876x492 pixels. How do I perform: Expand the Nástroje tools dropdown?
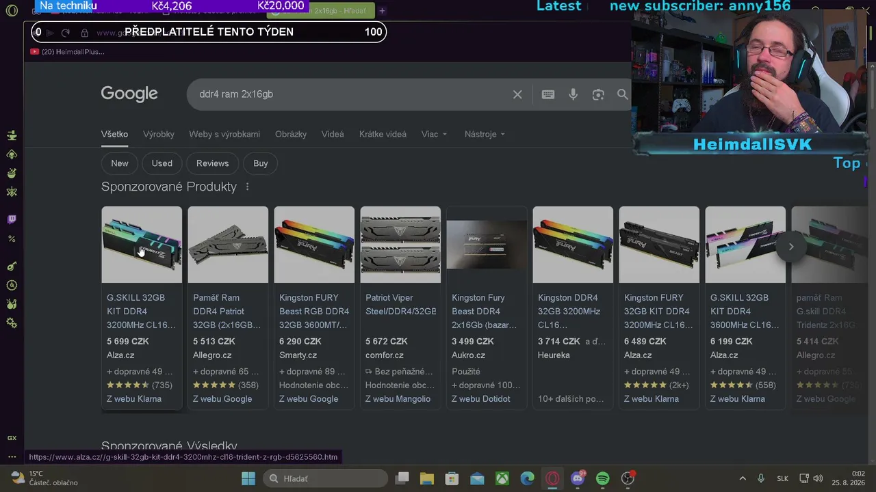coord(485,134)
